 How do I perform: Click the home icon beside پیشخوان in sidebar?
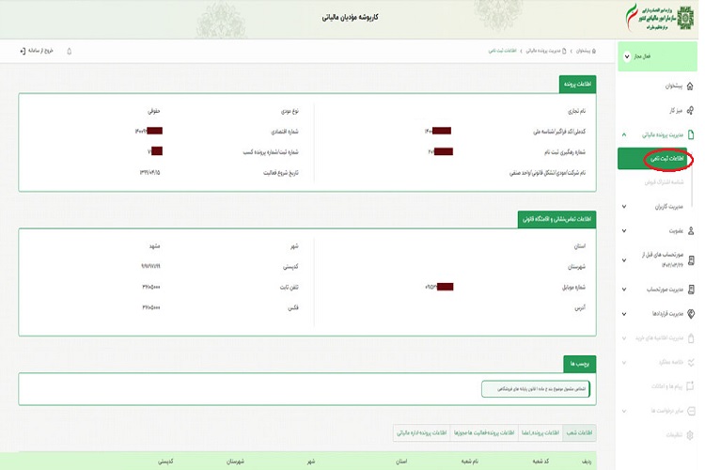[691, 86]
